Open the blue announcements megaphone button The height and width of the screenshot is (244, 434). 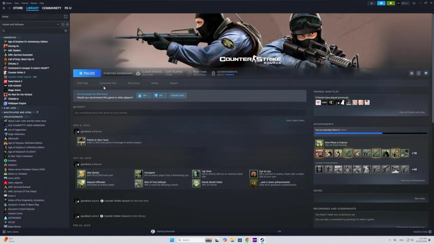[x=381, y=3]
